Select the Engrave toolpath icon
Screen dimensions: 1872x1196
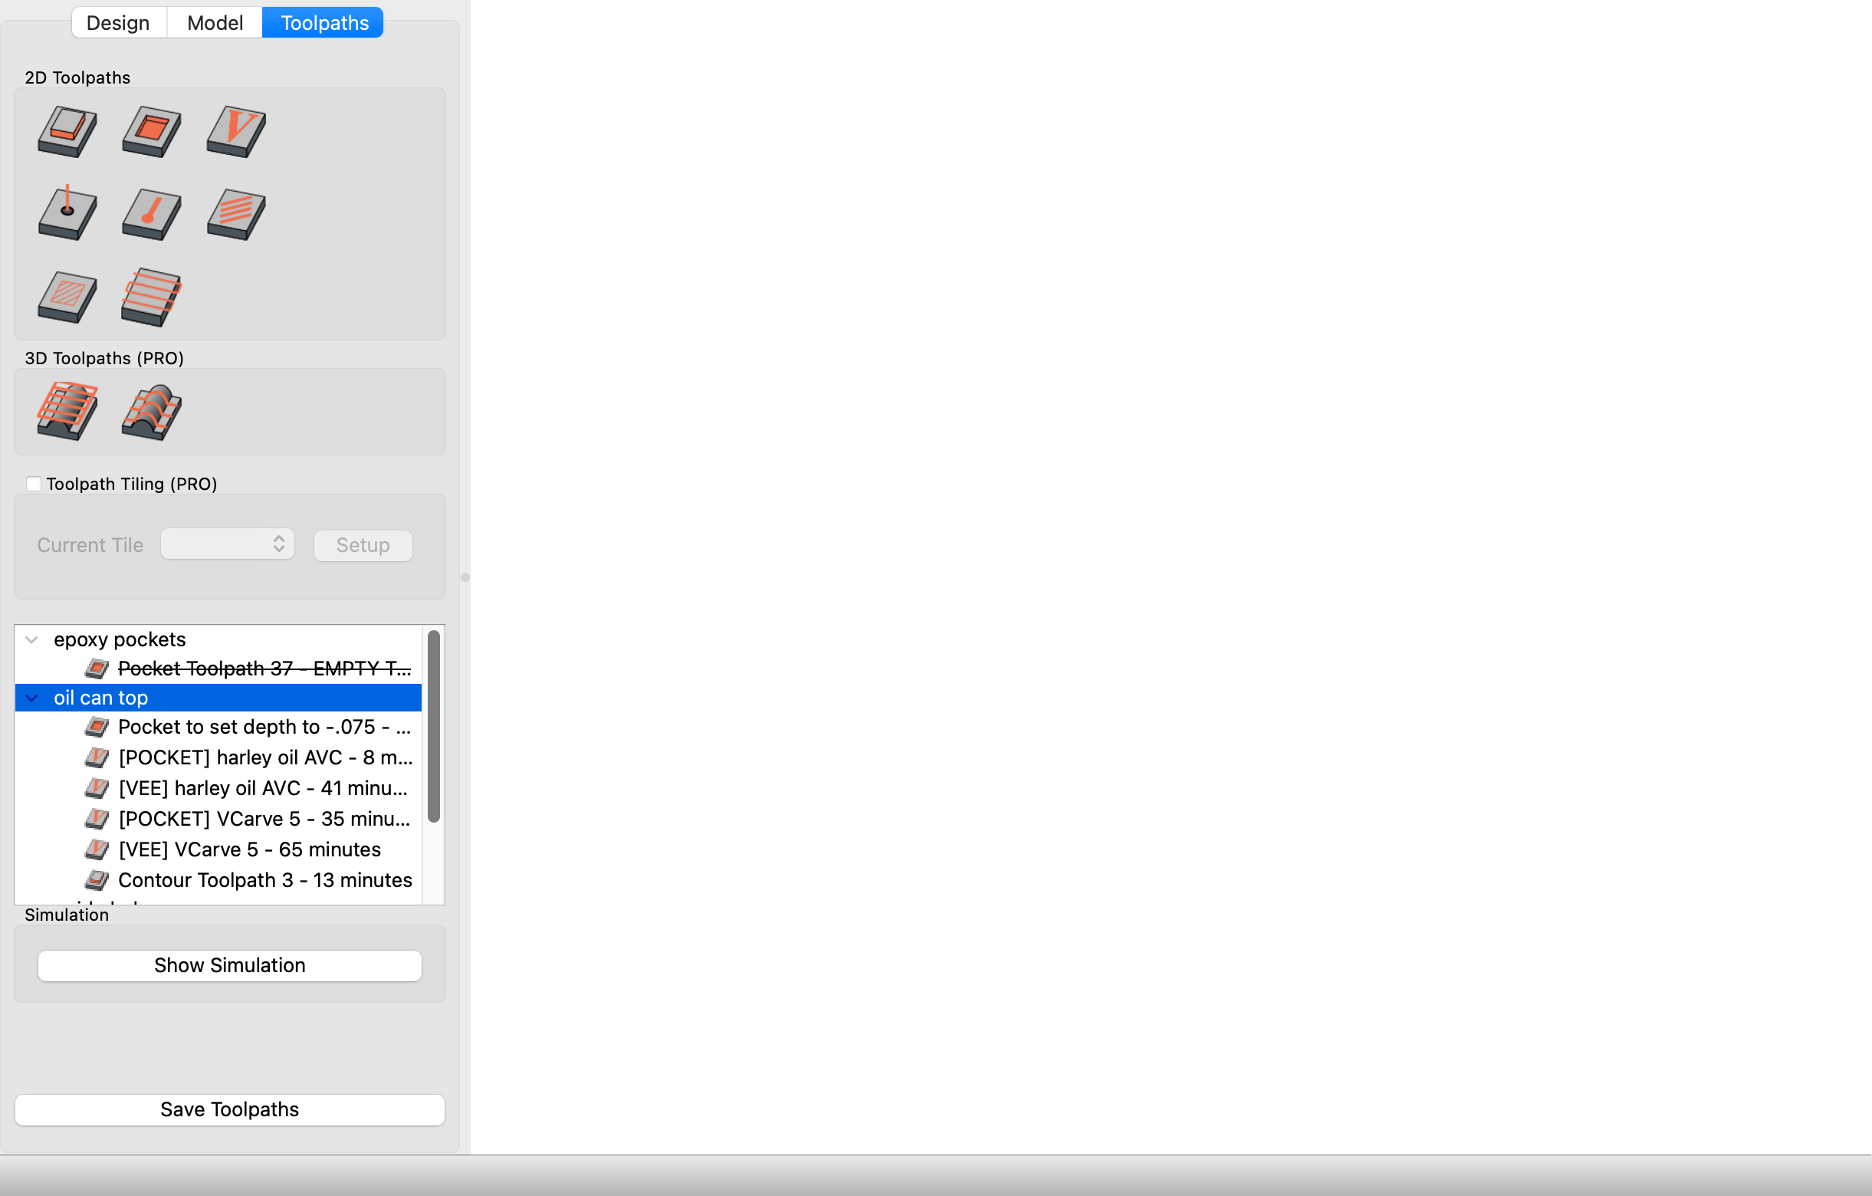click(x=152, y=297)
